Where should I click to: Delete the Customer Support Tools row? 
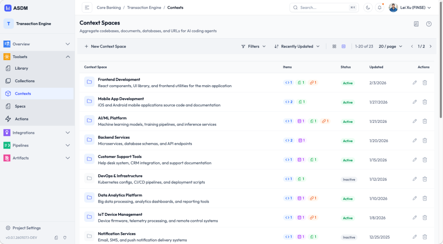click(425, 160)
